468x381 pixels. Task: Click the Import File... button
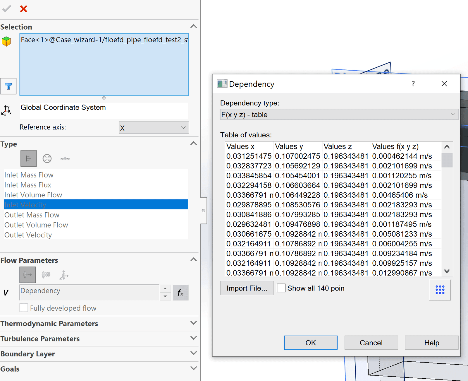click(247, 288)
